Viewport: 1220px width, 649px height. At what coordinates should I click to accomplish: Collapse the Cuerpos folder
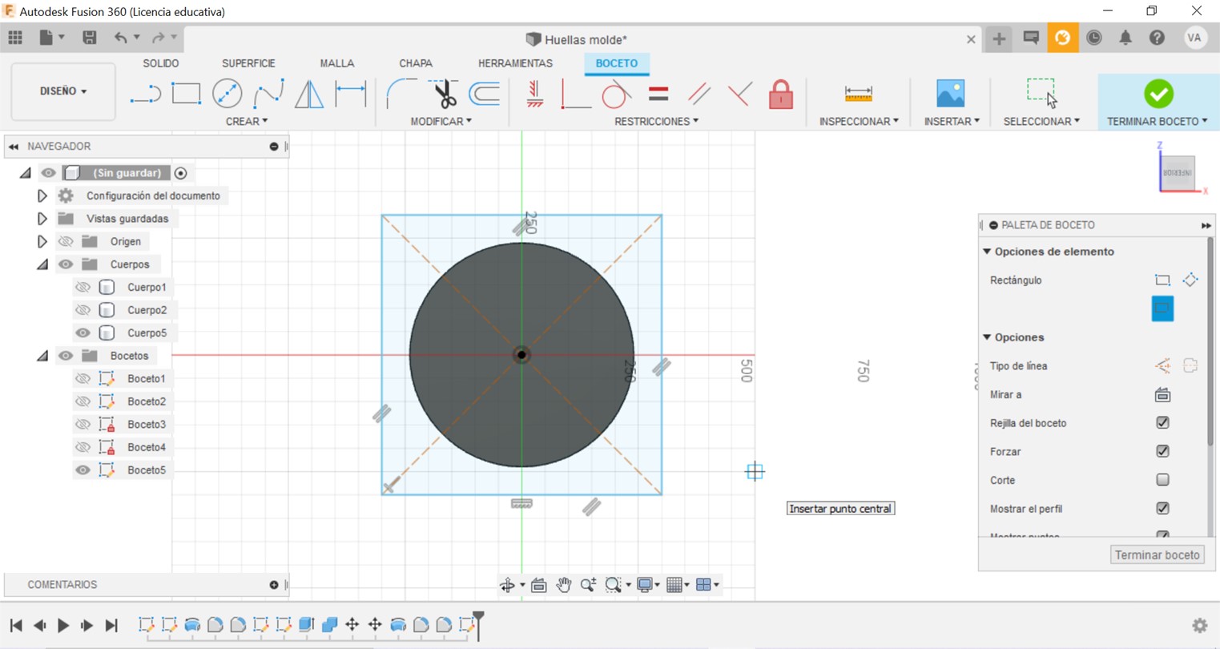(x=42, y=264)
